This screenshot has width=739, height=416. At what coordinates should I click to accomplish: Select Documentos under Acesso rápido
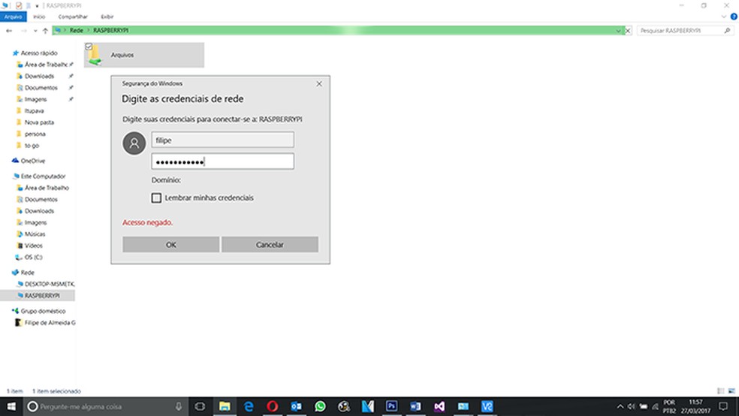41,88
